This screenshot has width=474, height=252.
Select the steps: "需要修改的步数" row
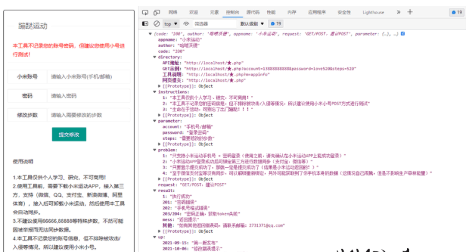(x=188, y=138)
